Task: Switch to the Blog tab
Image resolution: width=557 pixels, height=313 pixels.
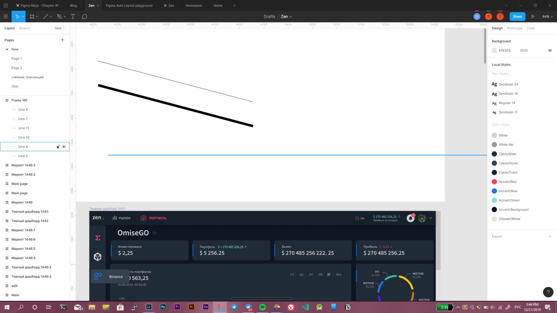Action: tap(74, 6)
